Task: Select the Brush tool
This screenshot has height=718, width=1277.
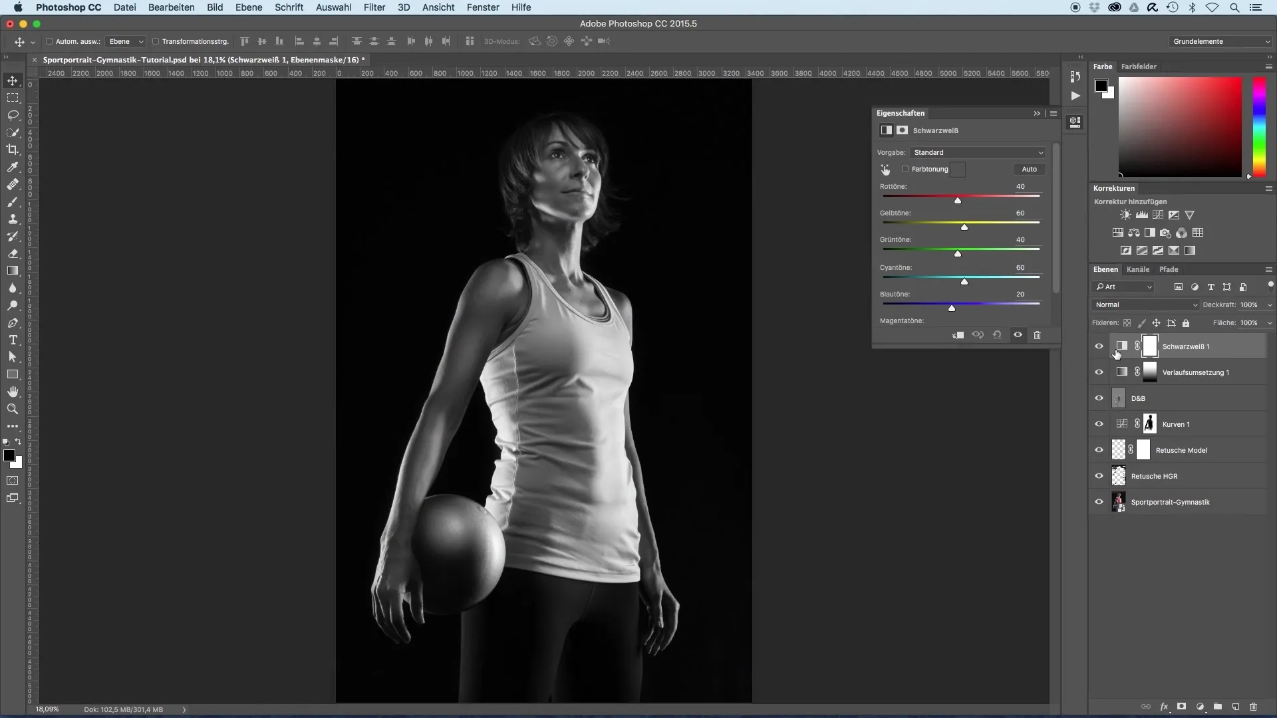Action: click(13, 201)
